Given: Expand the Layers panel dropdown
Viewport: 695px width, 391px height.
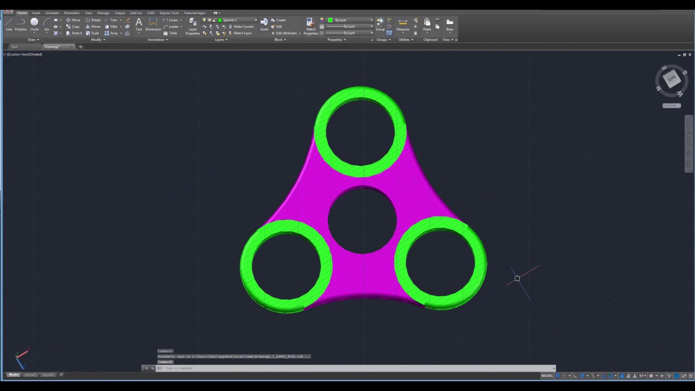Looking at the screenshot, I should (220, 40).
